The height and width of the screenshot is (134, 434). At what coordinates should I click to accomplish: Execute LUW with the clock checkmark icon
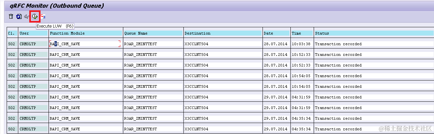point(35,16)
